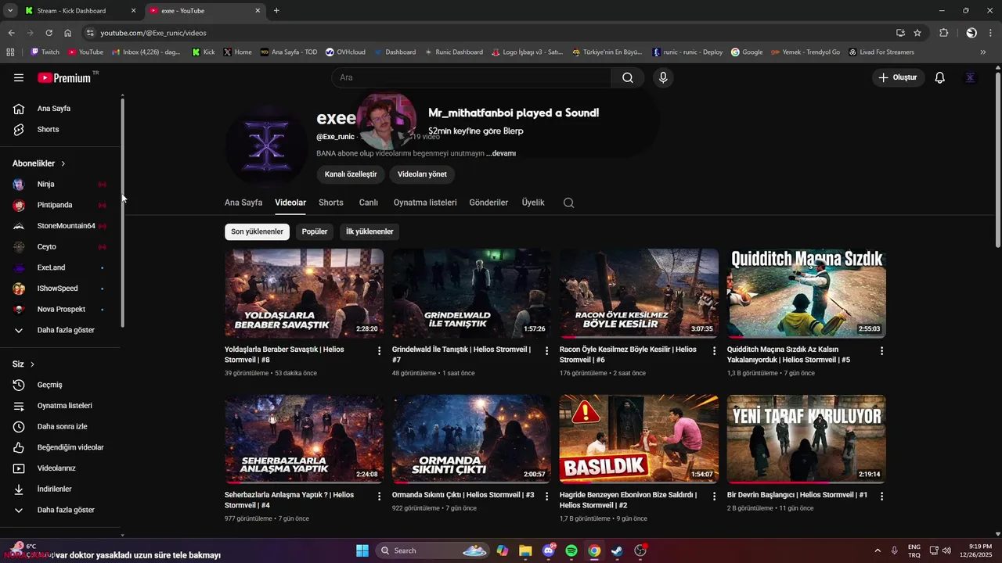Open account avatar menu top right
Viewport: 1002px width, 563px height.
[x=970, y=77]
